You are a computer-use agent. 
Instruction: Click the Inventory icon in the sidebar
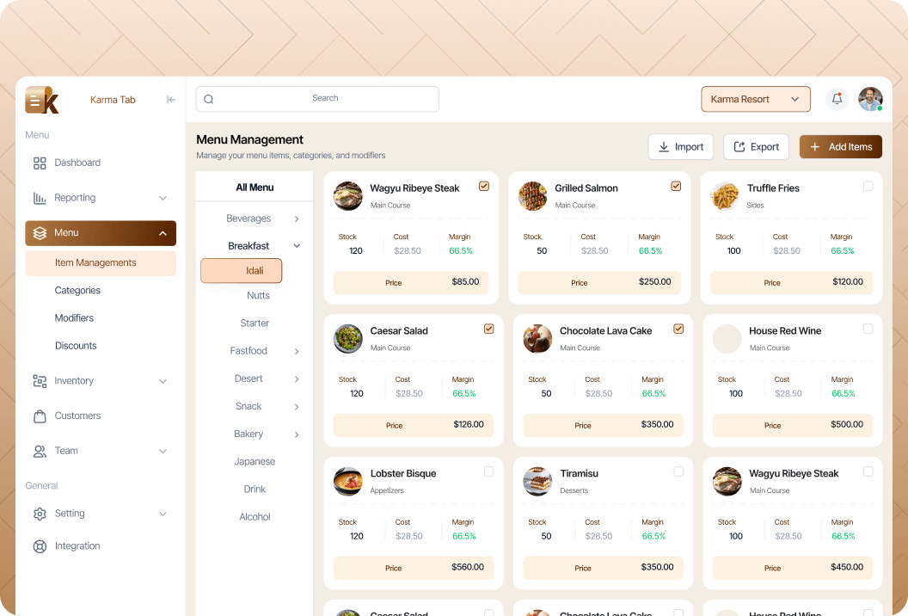point(40,381)
